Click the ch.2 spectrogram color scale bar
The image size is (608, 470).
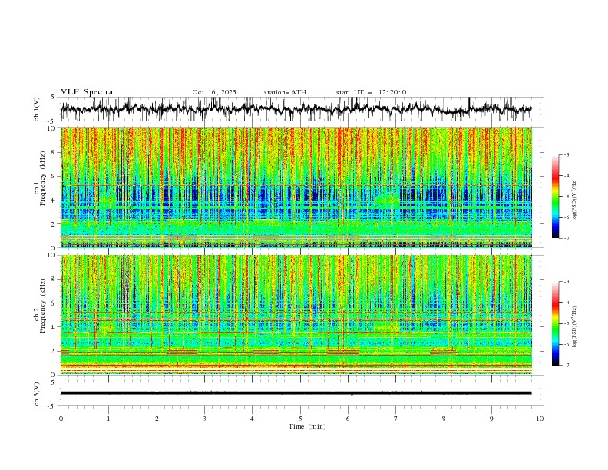(555, 323)
